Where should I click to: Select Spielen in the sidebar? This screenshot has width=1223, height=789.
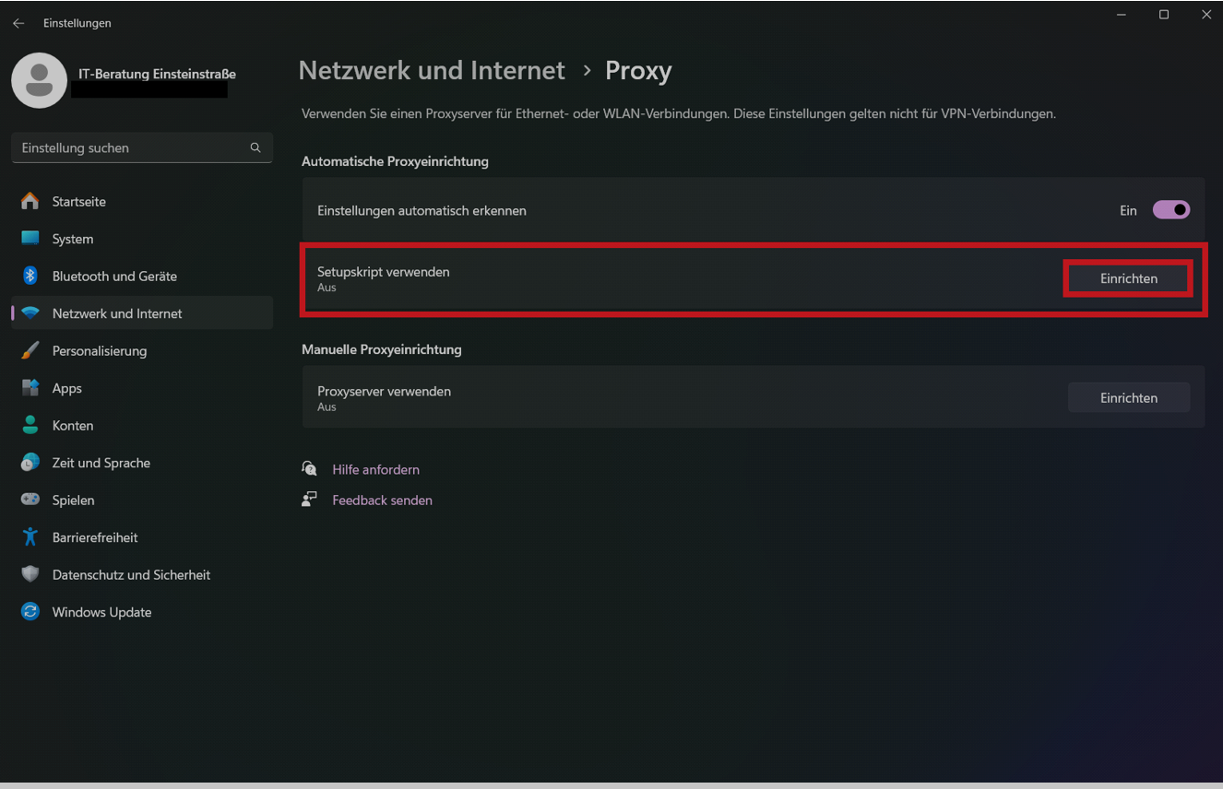(73, 500)
